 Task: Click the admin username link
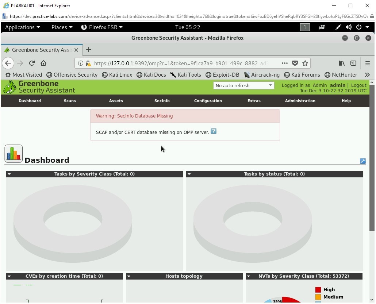click(x=337, y=85)
